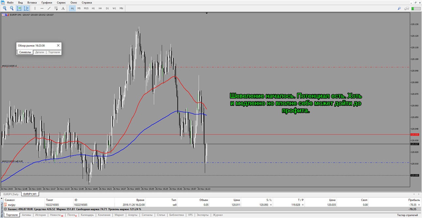Switch to MN timeframe
Viewport: 422px width, 218px height.
pos(121,8)
